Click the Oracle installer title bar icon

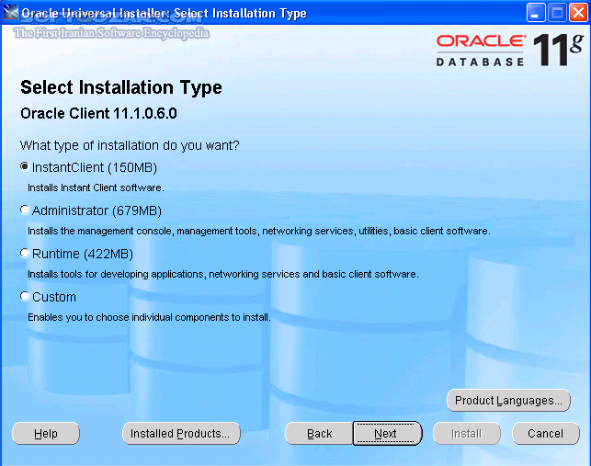point(10,13)
